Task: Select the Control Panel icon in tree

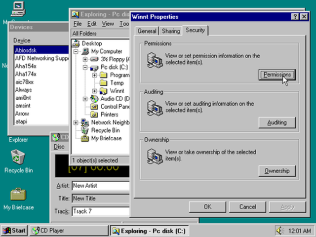Action: point(94,107)
